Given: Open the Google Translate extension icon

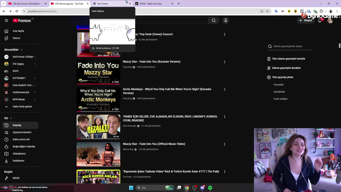Looking at the screenshot, I should click(x=276, y=11).
